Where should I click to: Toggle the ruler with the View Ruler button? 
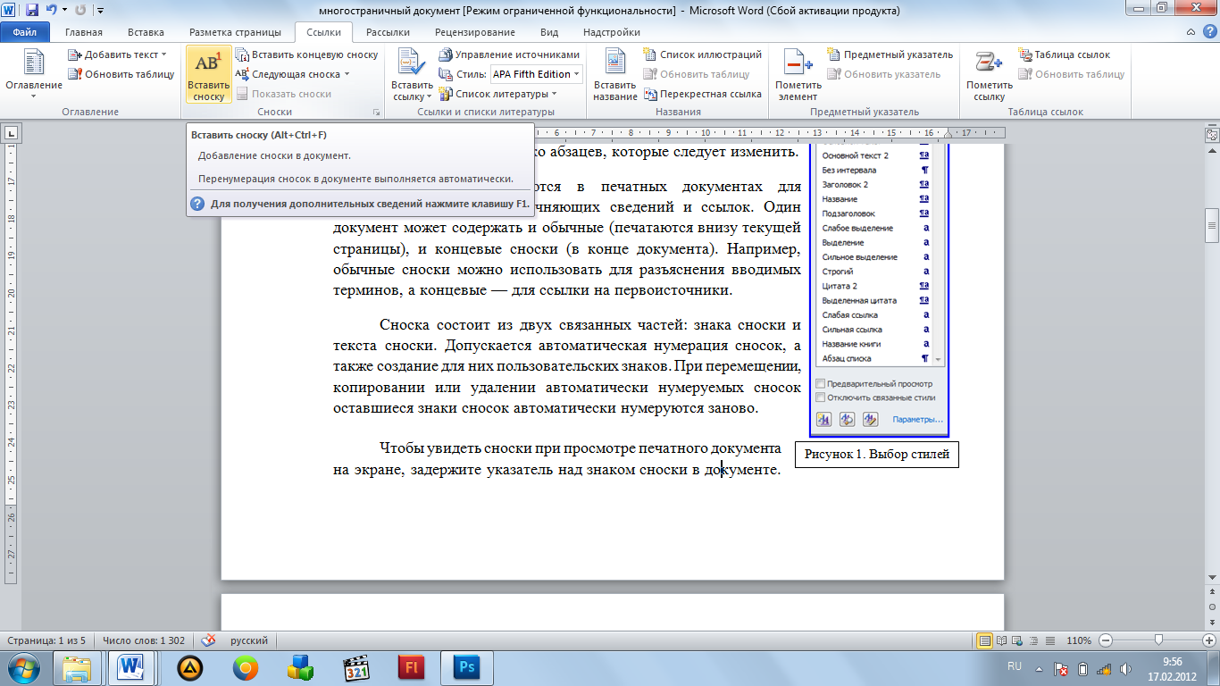coord(1212,135)
